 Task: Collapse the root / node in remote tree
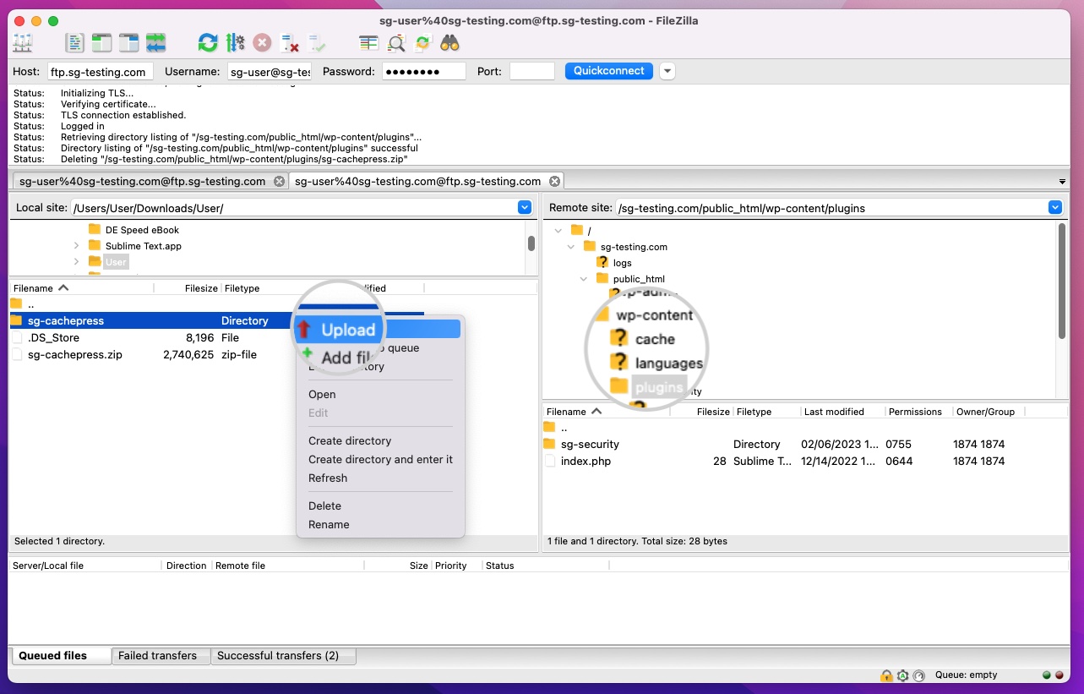558,231
